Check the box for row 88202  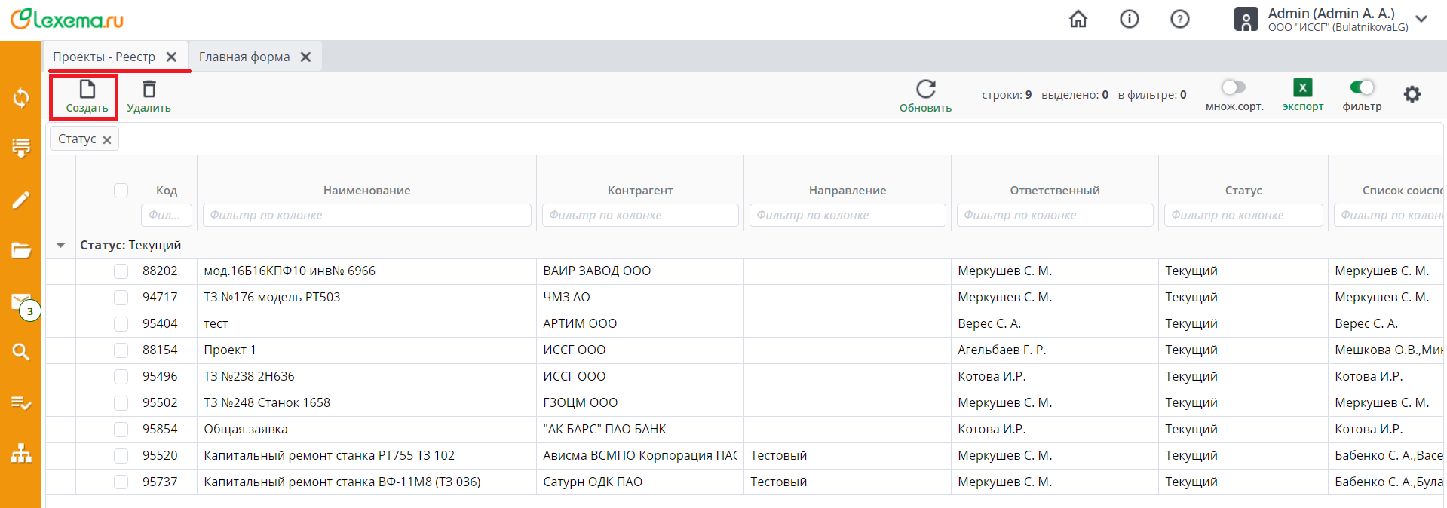121,271
